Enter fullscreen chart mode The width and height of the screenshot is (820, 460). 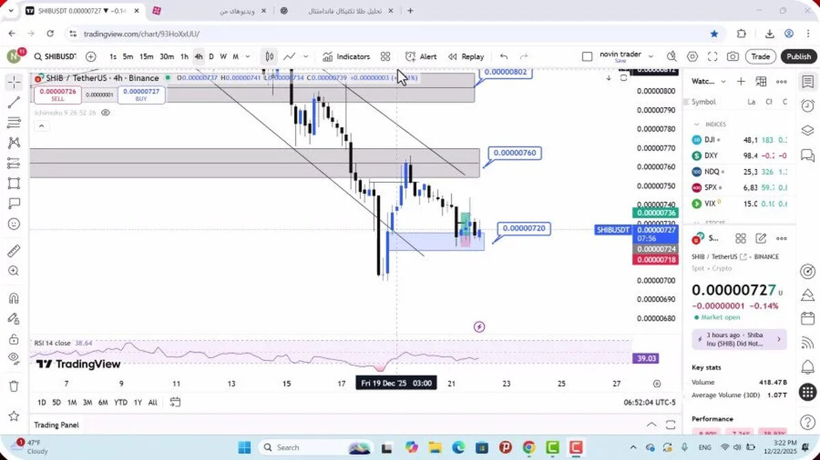[x=712, y=57]
